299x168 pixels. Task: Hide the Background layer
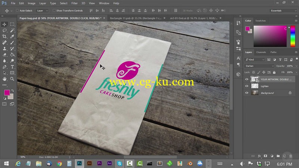tap(247, 93)
